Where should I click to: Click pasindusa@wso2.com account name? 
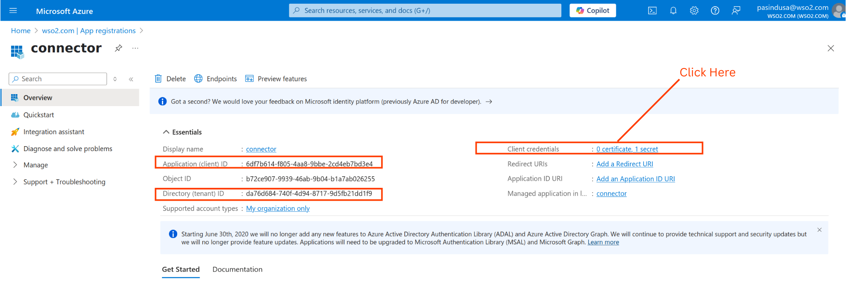[793, 7]
